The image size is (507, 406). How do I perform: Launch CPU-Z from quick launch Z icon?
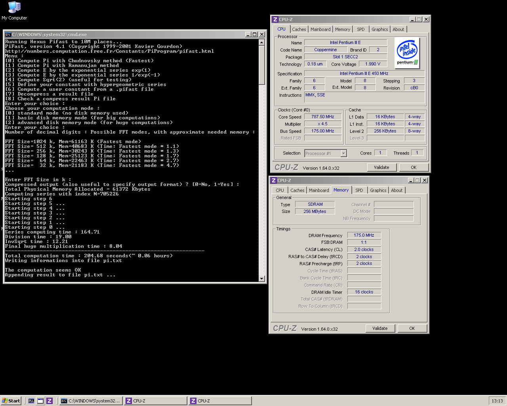click(50, 401)
